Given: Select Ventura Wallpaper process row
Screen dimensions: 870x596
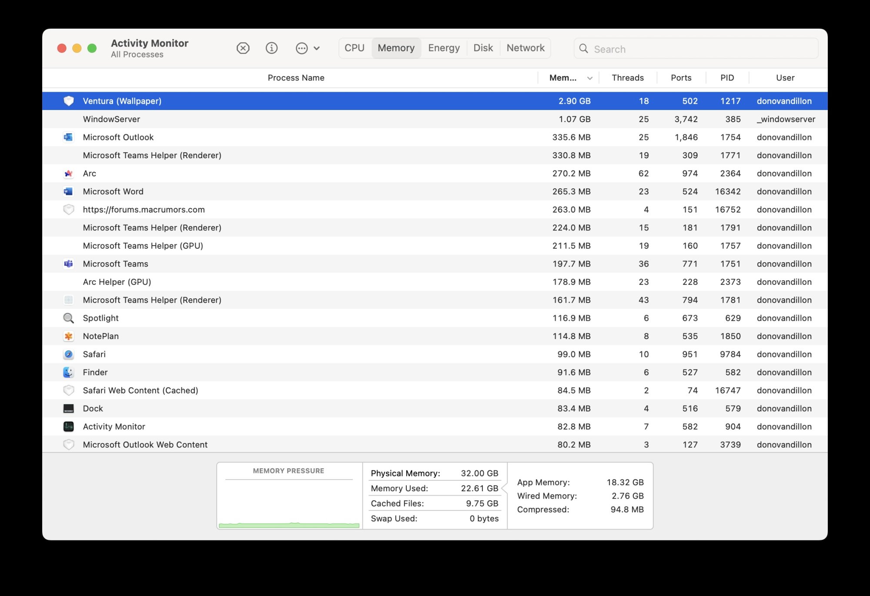Looking at the screenshot, I should (435, 100).
